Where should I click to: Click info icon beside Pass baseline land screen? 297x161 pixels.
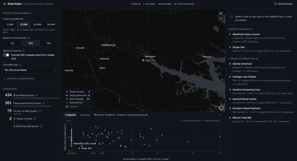(44, 103)
